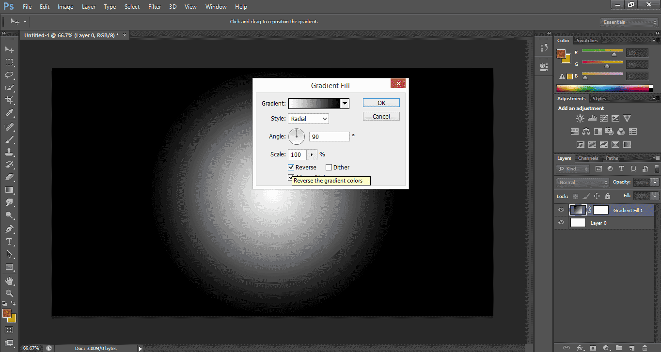The height and width of the screenshot is (352, 661).
Task: Select the Horizontal Type tool
Action: 9,241
